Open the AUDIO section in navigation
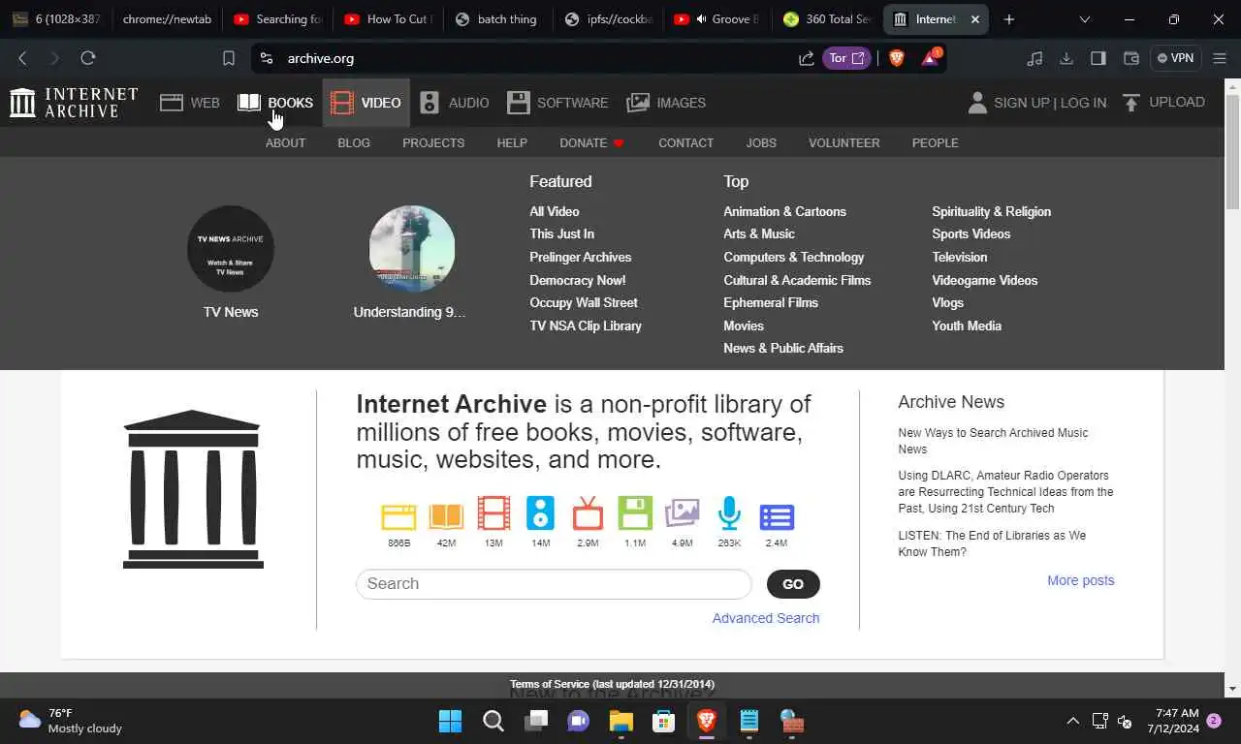The image size is (1241, 744). click(x=454, y=103)
